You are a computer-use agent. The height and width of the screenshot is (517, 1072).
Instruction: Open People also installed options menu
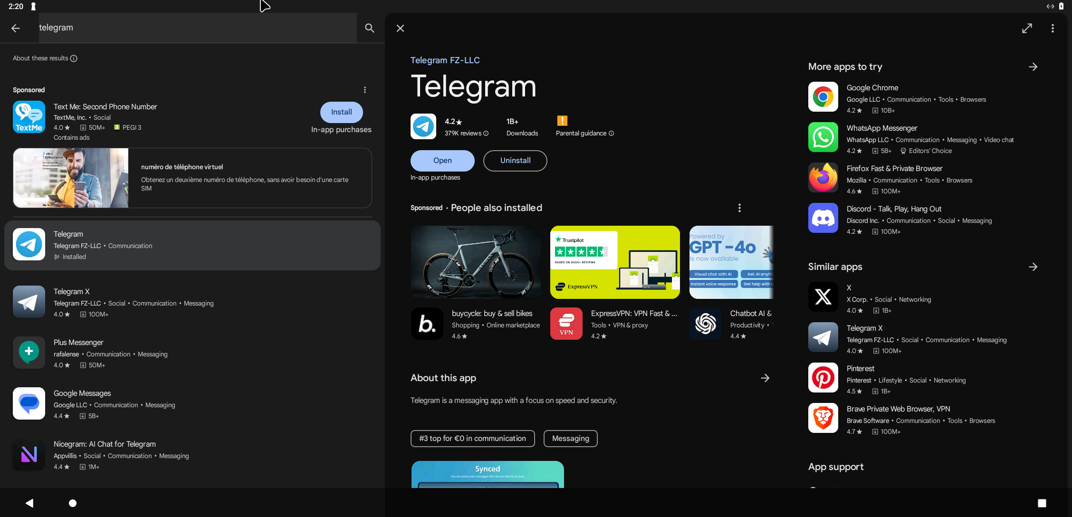click(739, 208)
